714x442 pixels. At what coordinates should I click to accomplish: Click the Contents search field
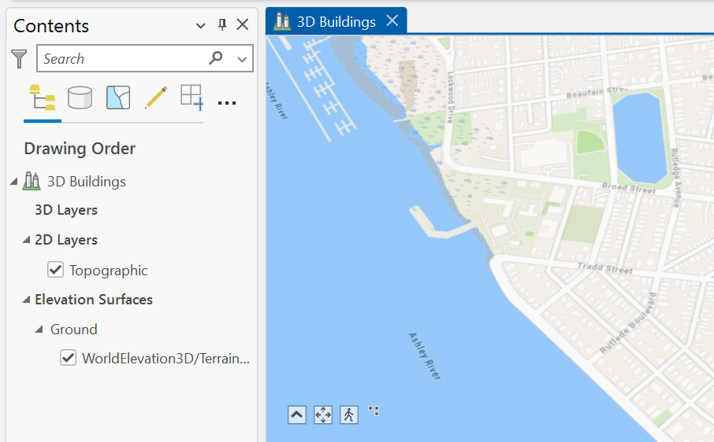[123, 58]
